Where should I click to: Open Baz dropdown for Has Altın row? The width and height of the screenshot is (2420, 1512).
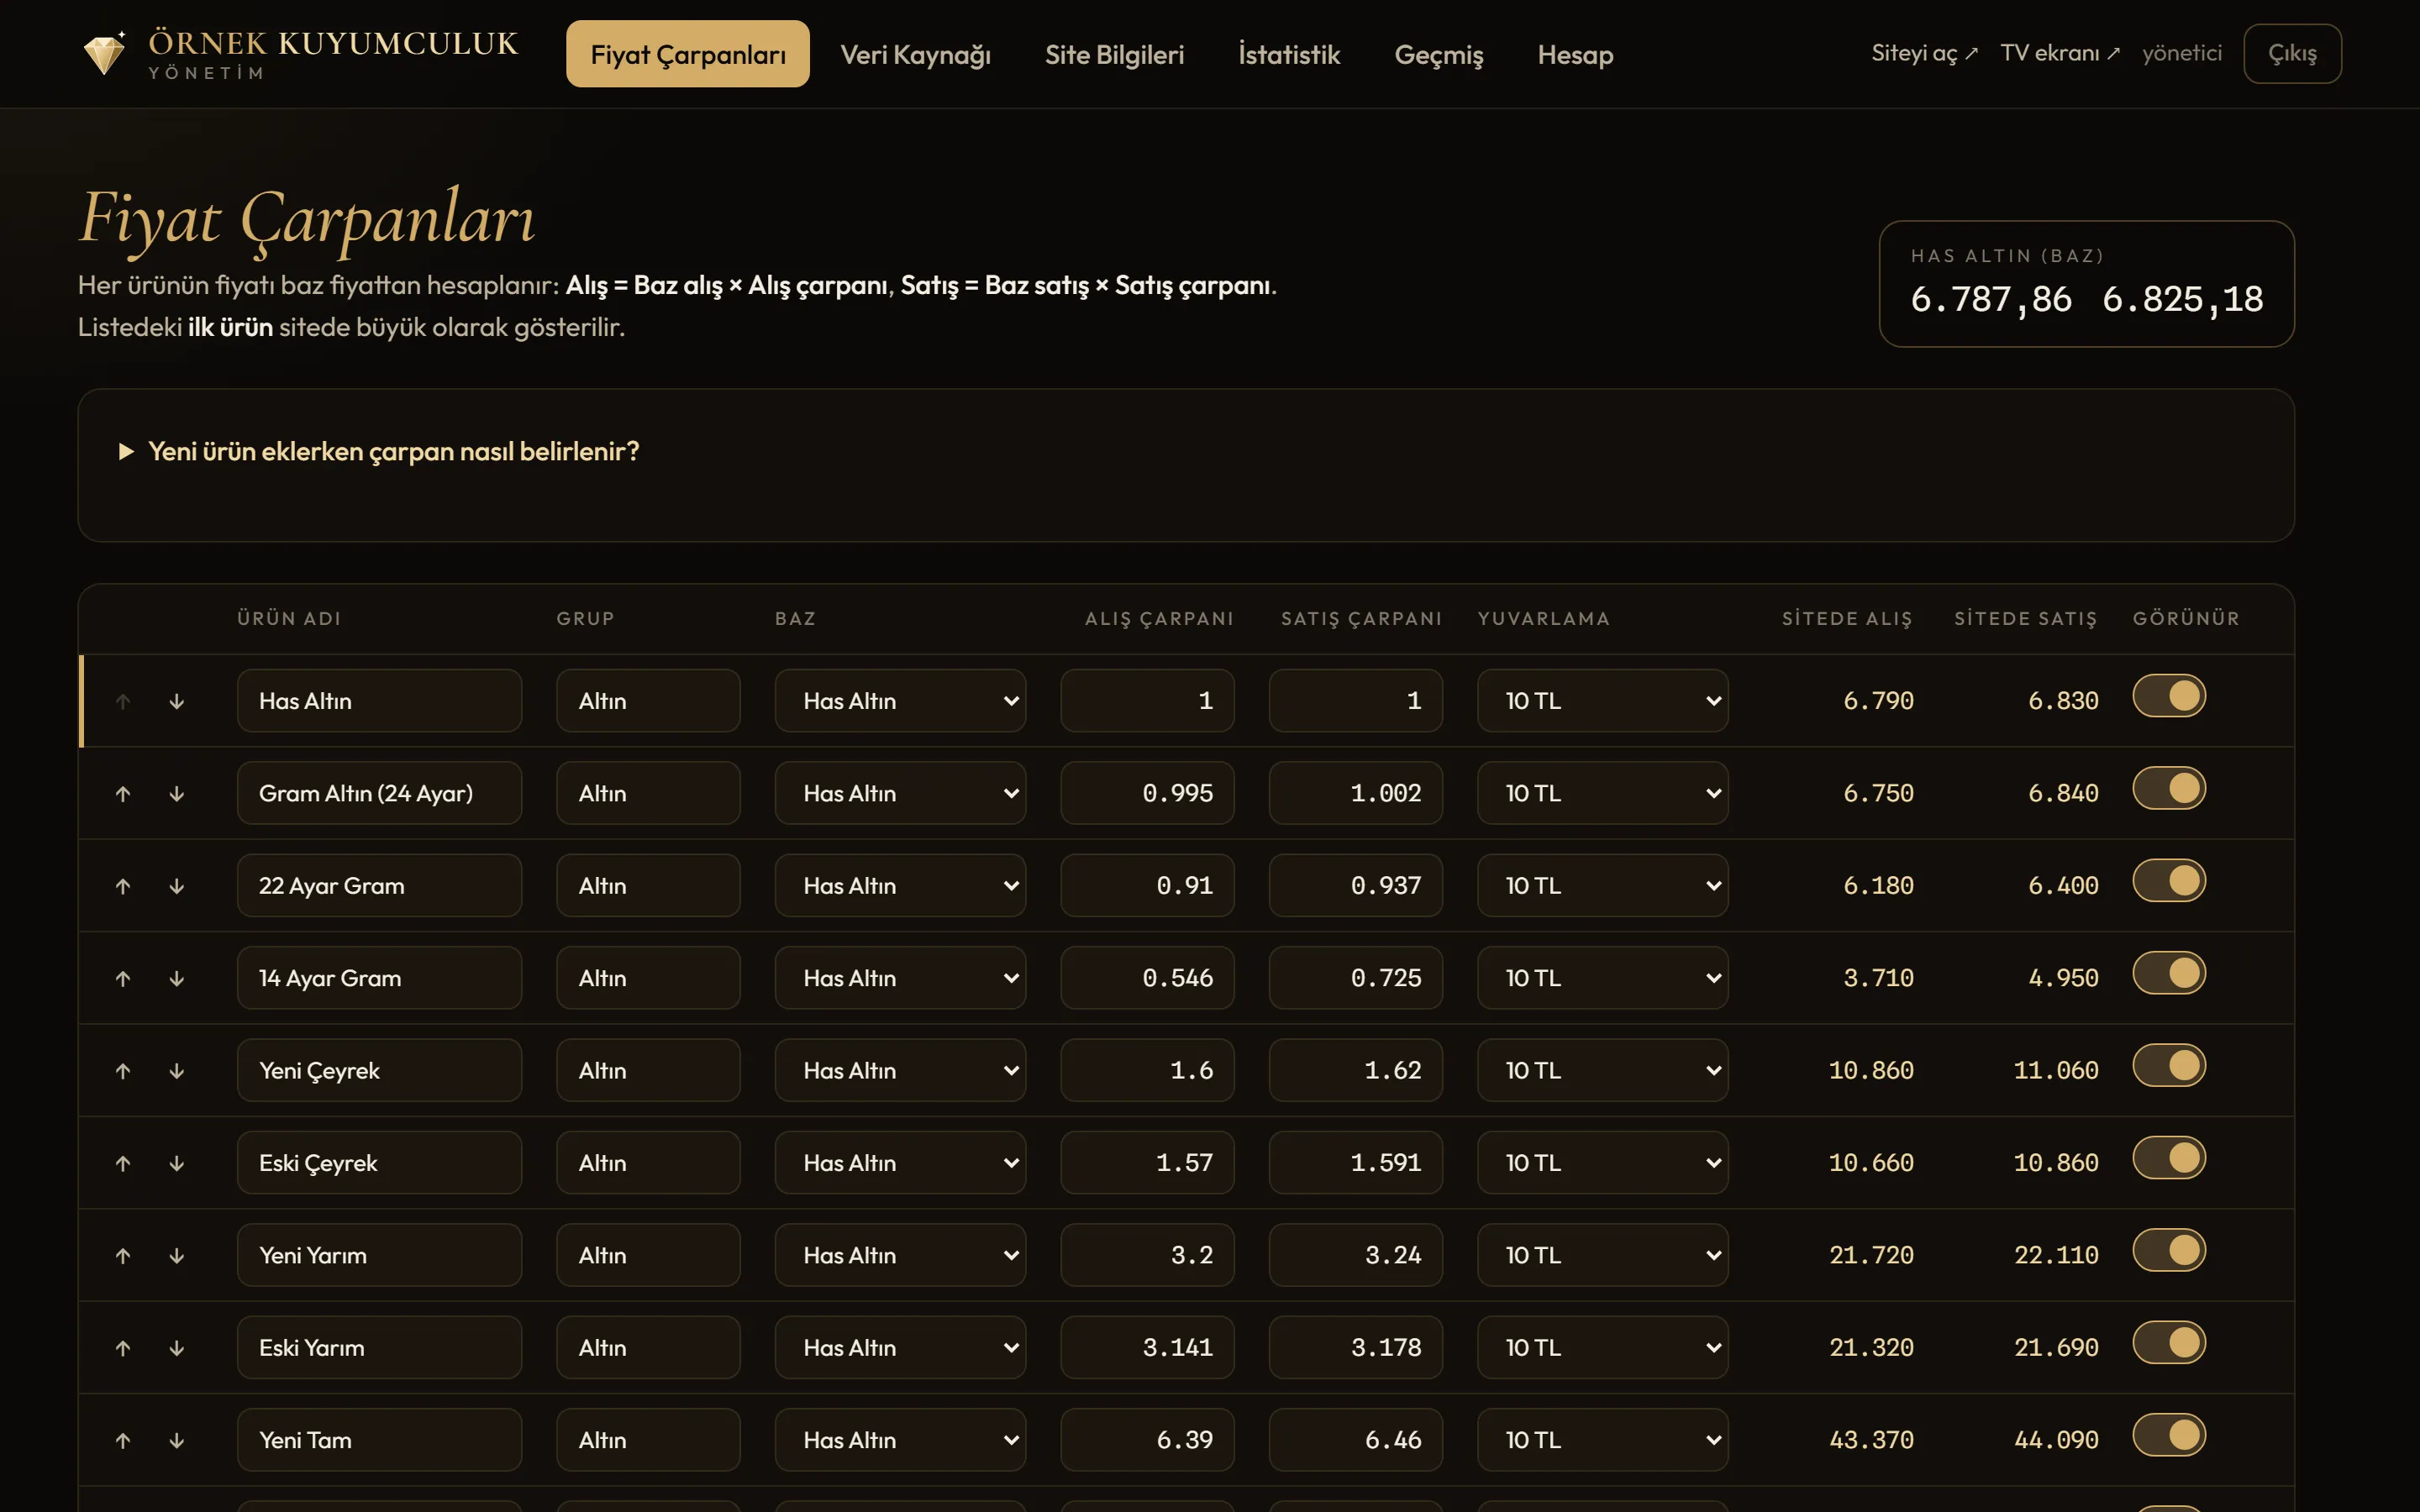(900, 701)
